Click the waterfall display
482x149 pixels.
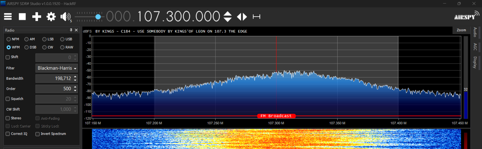click(x=276, y=139)
